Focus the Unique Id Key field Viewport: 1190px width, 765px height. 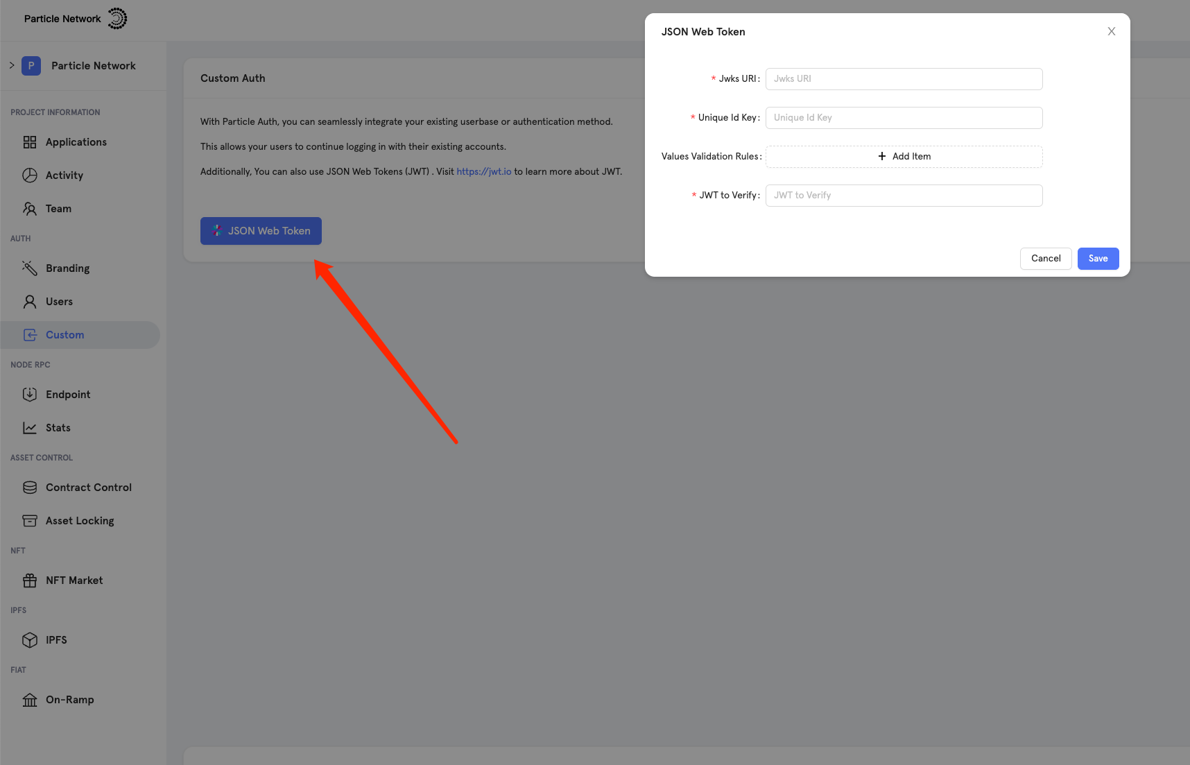tap(904, 118)
